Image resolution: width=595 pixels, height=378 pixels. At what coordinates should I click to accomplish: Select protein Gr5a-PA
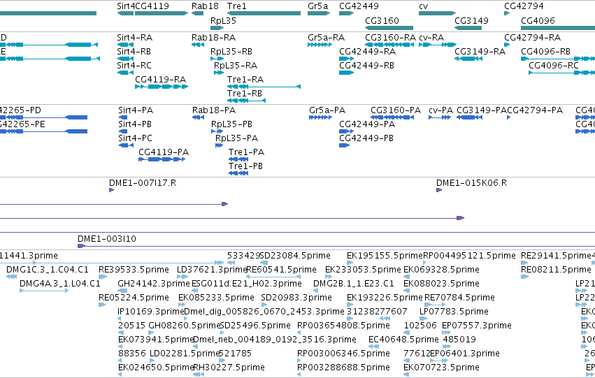321,117
